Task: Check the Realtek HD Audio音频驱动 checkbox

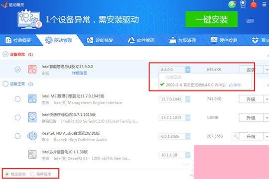Action: pos(17,136)
